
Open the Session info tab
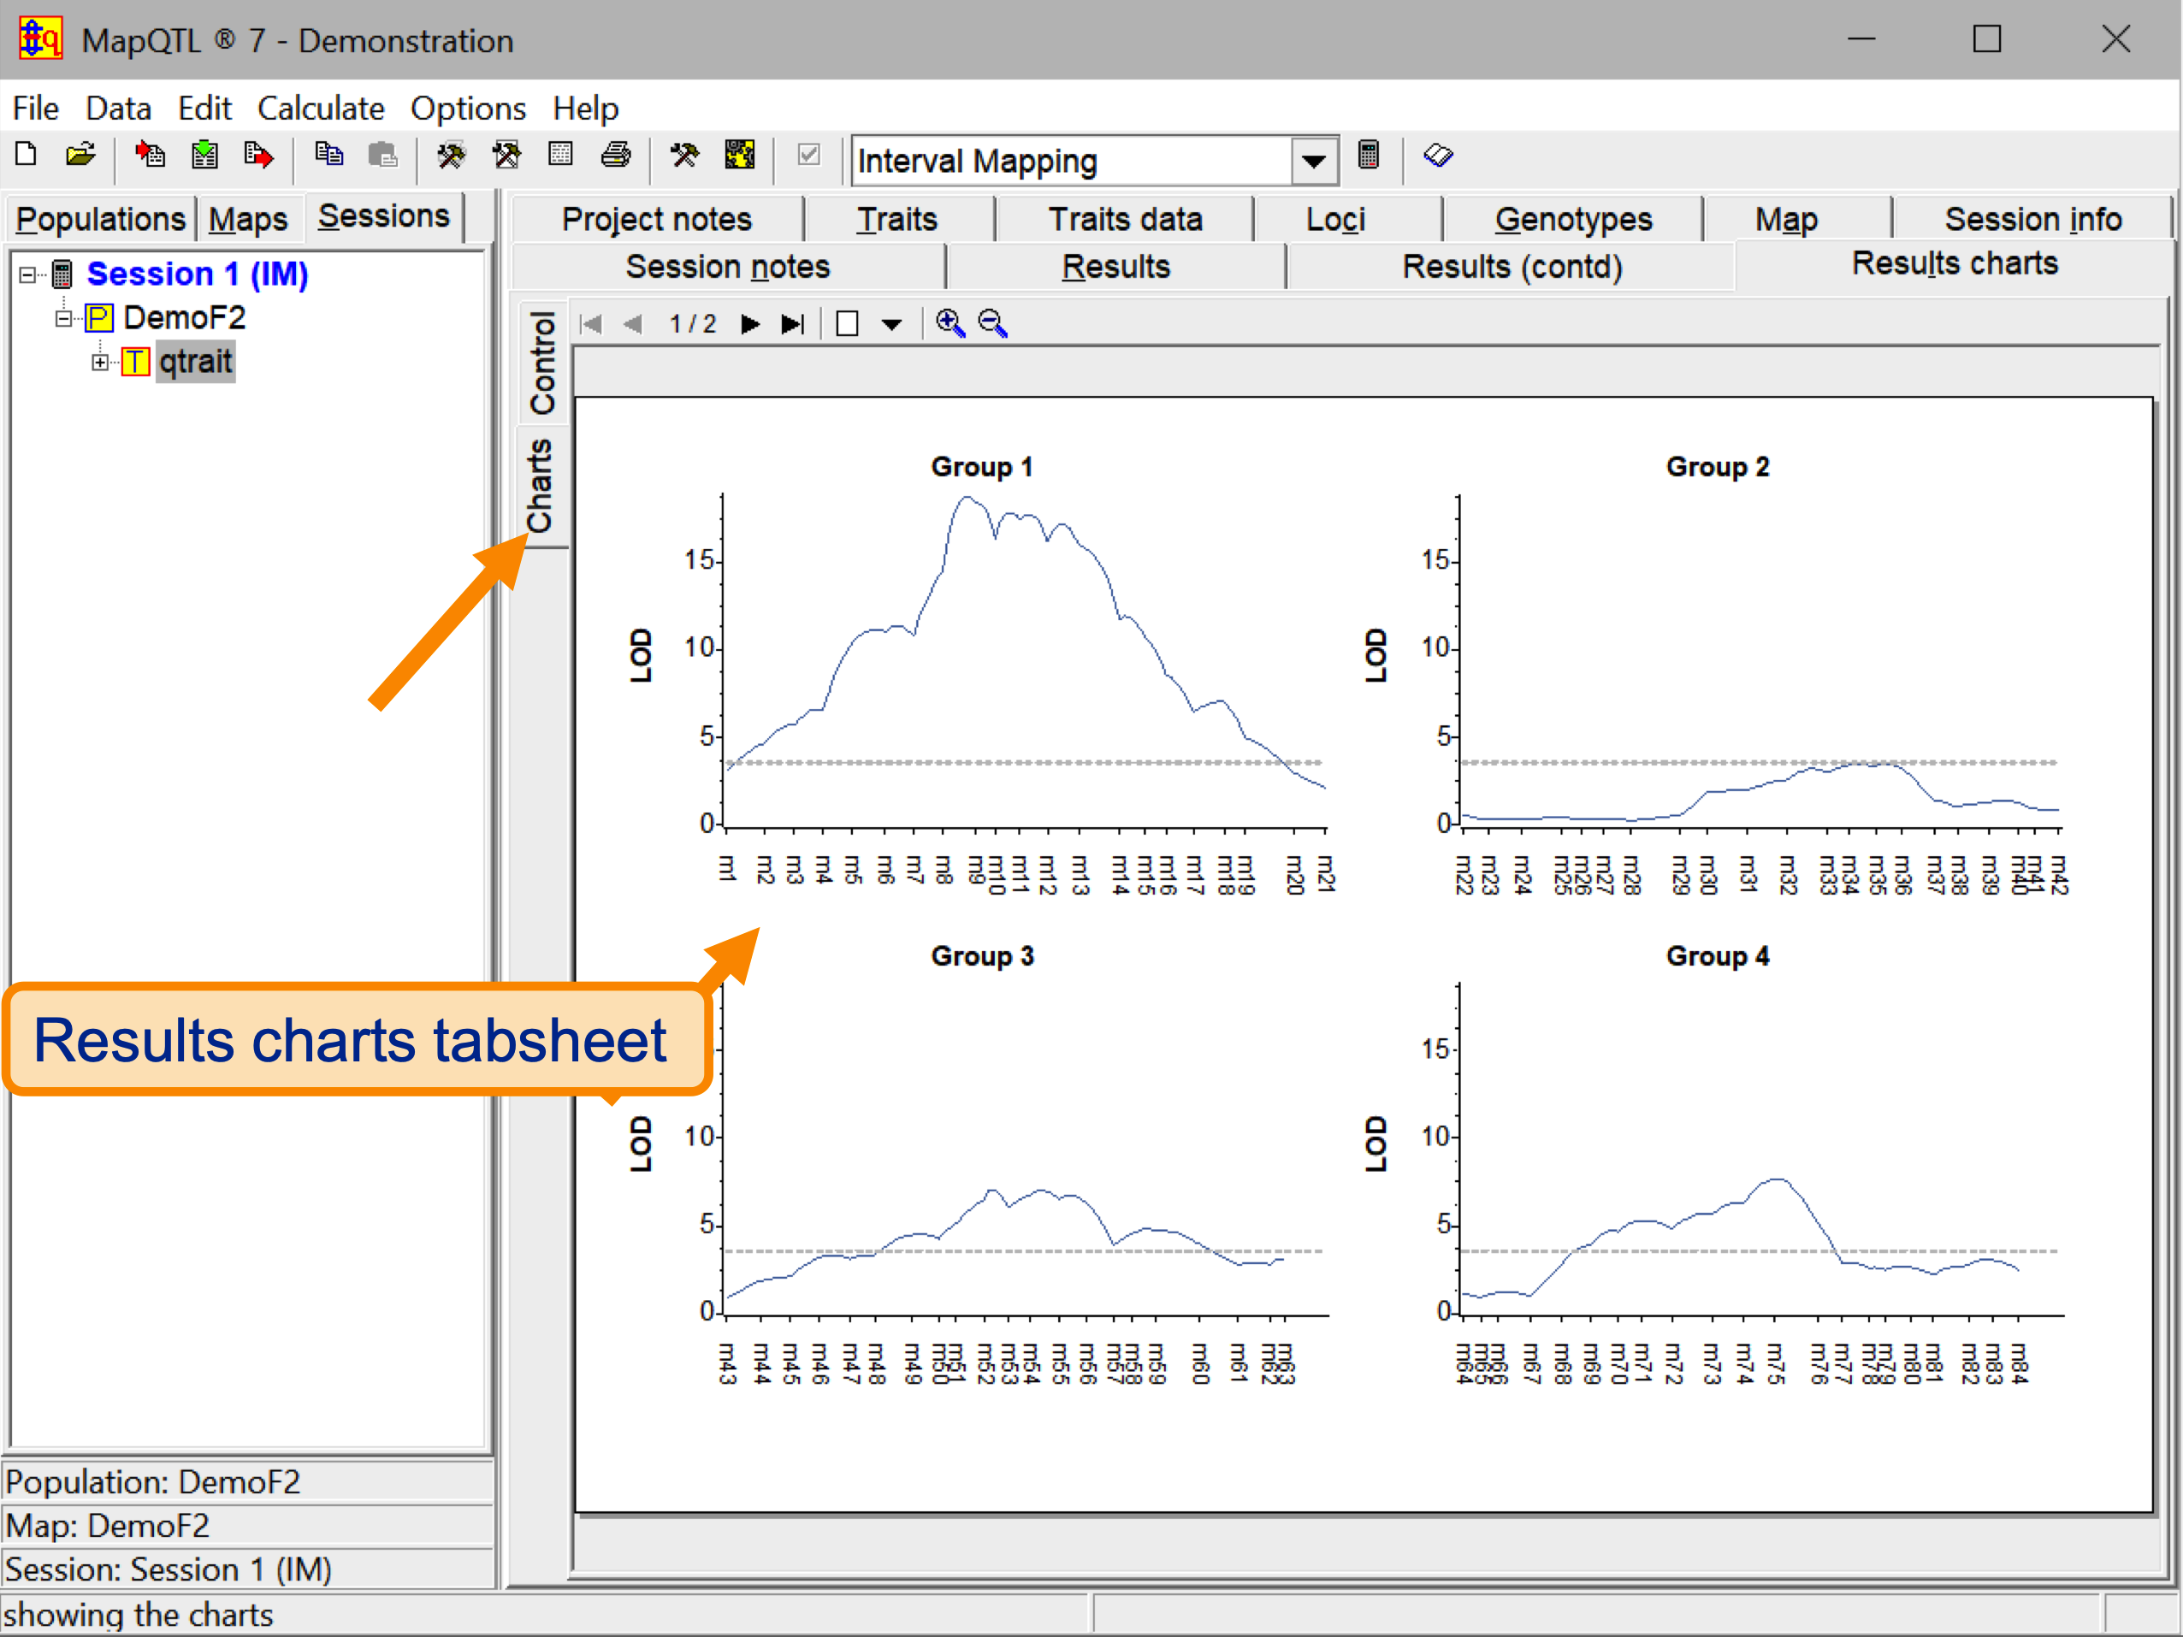pyautogui.click(x=2033, y=219)
